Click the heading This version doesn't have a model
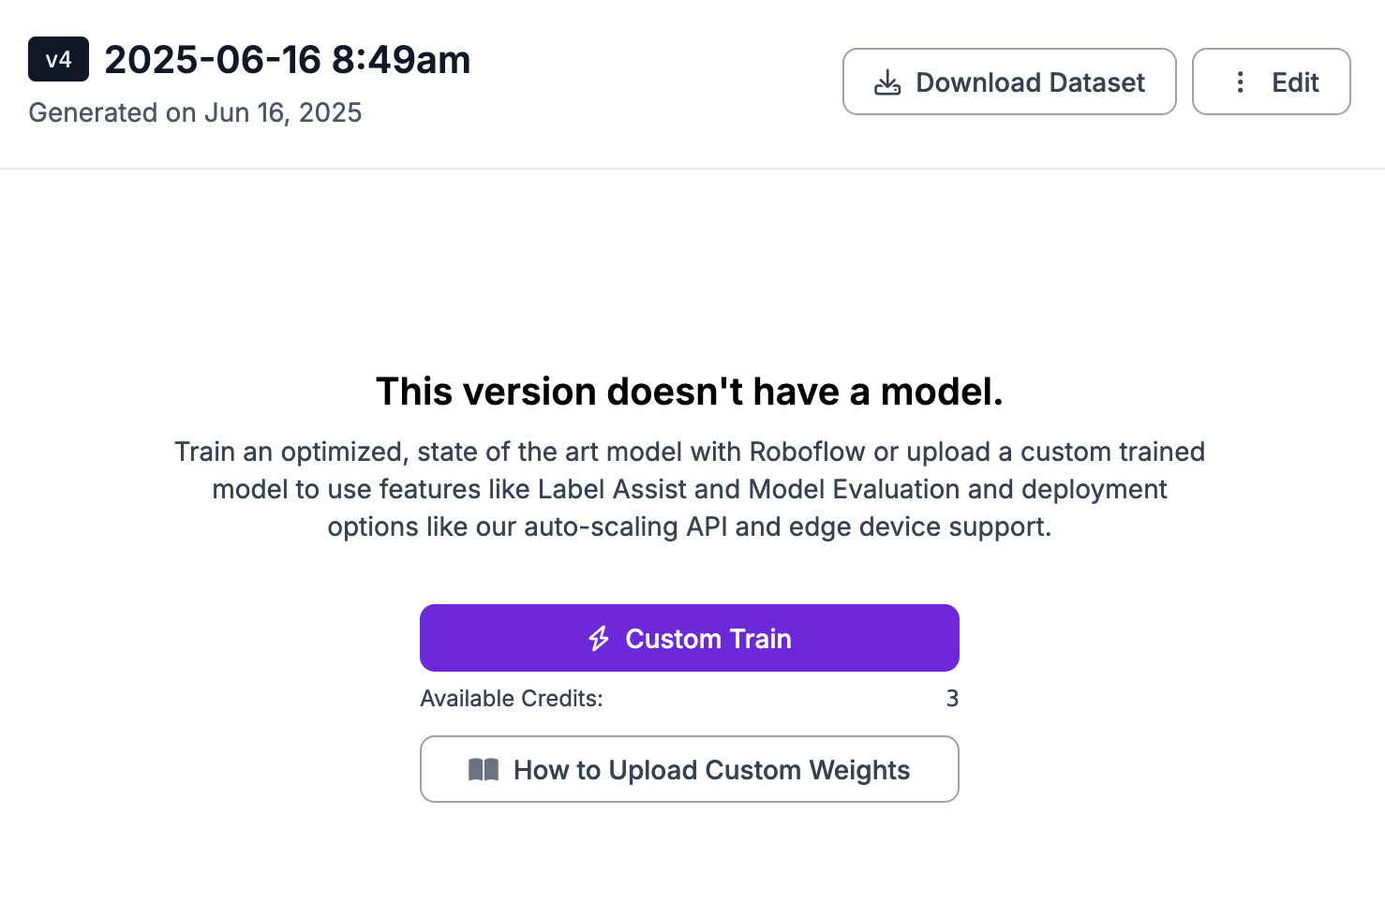1385x903 pixels. (x=690, y=392)
